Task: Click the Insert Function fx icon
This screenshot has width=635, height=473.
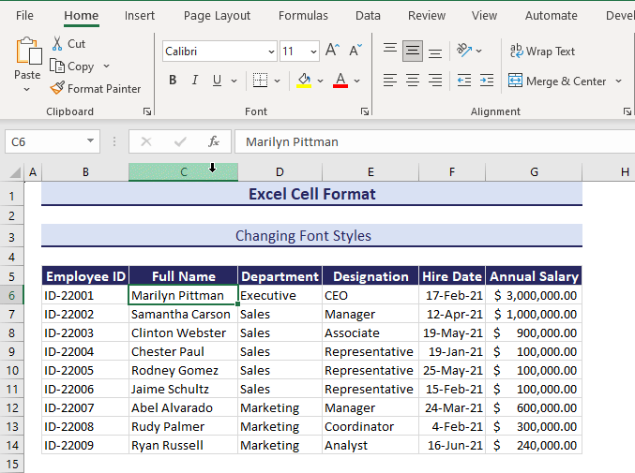Action: click(x=214, y=141)
